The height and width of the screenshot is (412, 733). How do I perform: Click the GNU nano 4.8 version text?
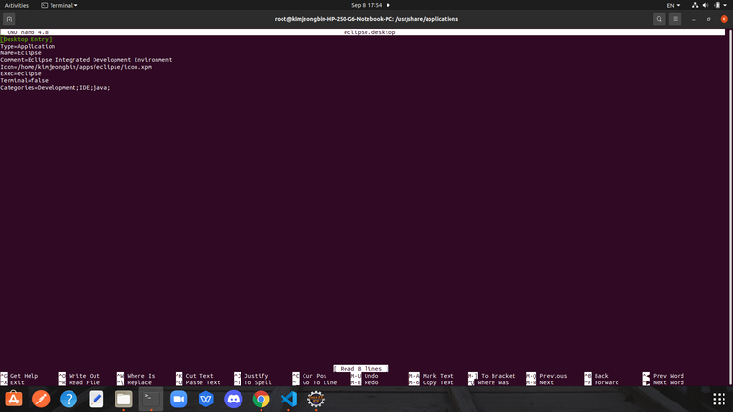pos(28,32)
